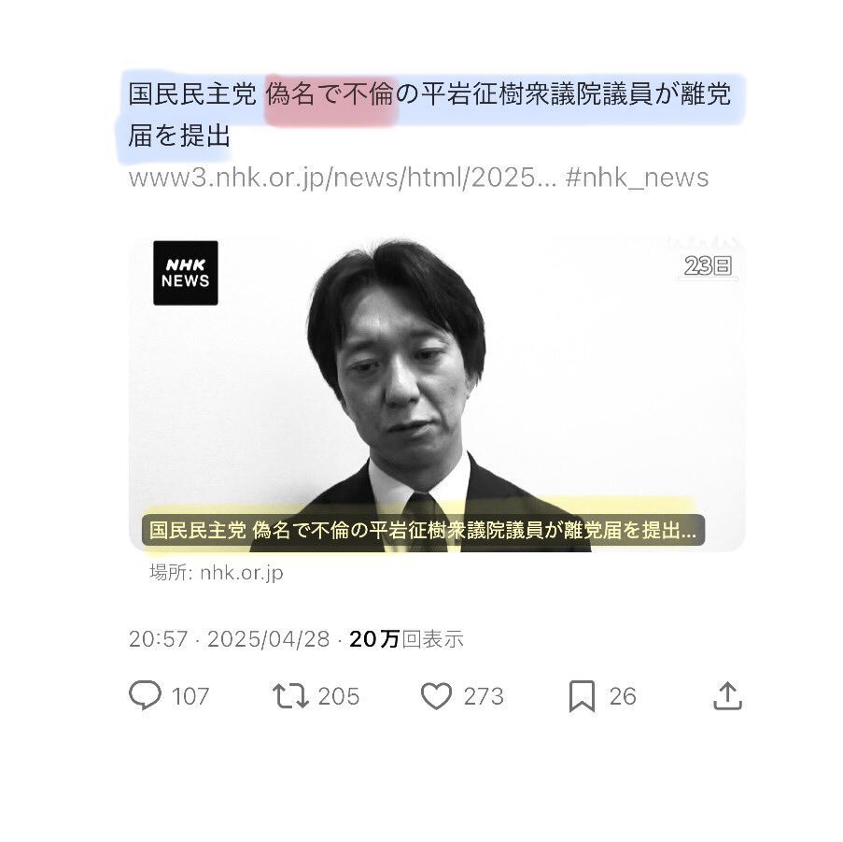View the 20万 回表示 view count

pos(406,638)
